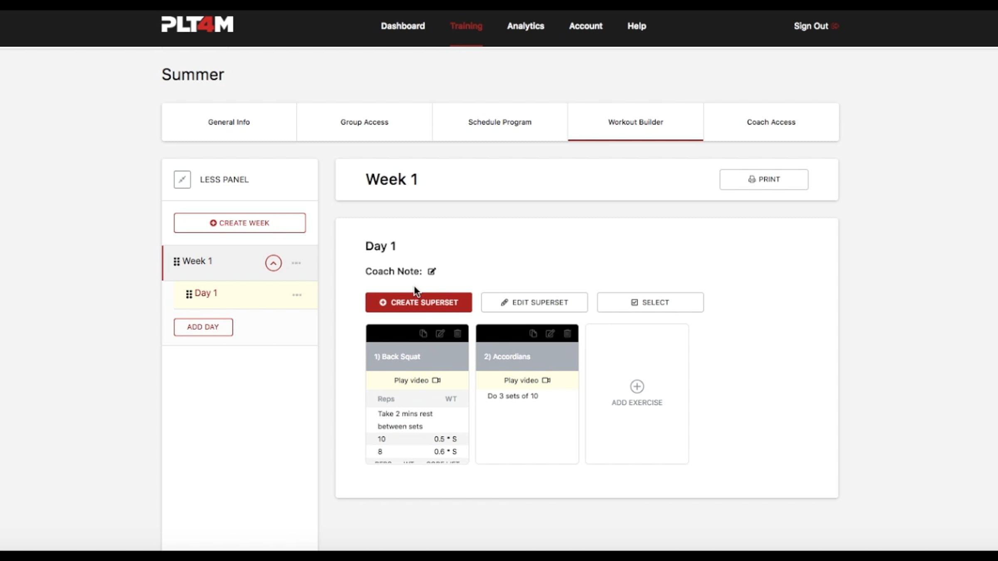Edit the Back Squat exercise card
Viewport: 998px width, 561px height.
coord(440,333)
